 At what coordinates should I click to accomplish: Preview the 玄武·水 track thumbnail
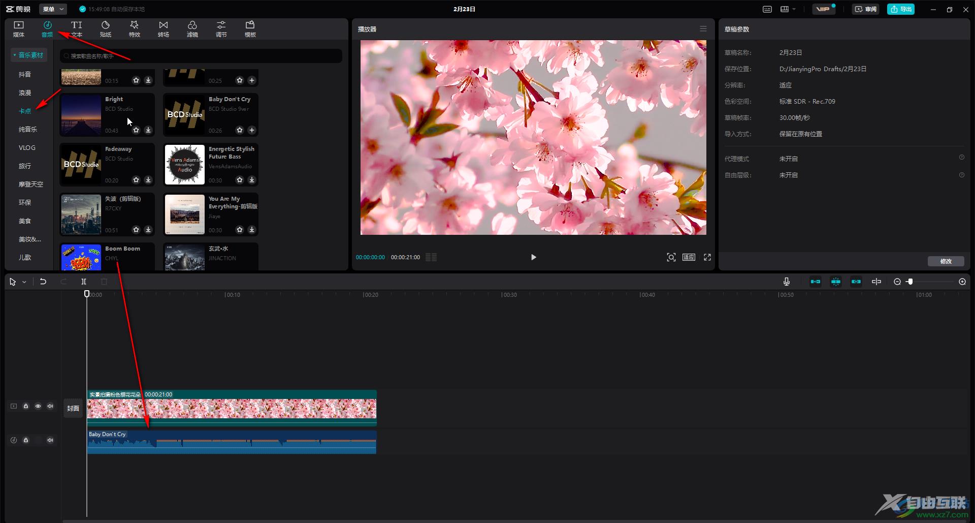tap(185, 257)
